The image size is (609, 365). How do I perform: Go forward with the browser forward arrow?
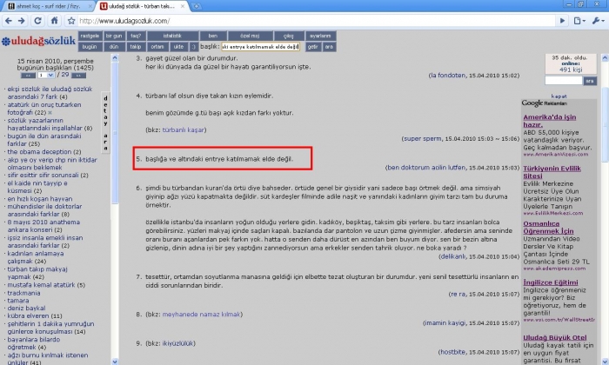pyautogui.click(x=22, y=21)
